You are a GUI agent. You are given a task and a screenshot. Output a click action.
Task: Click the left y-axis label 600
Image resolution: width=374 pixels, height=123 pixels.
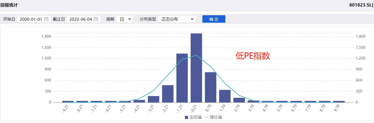pyautogui.click(x=48, y=80)
